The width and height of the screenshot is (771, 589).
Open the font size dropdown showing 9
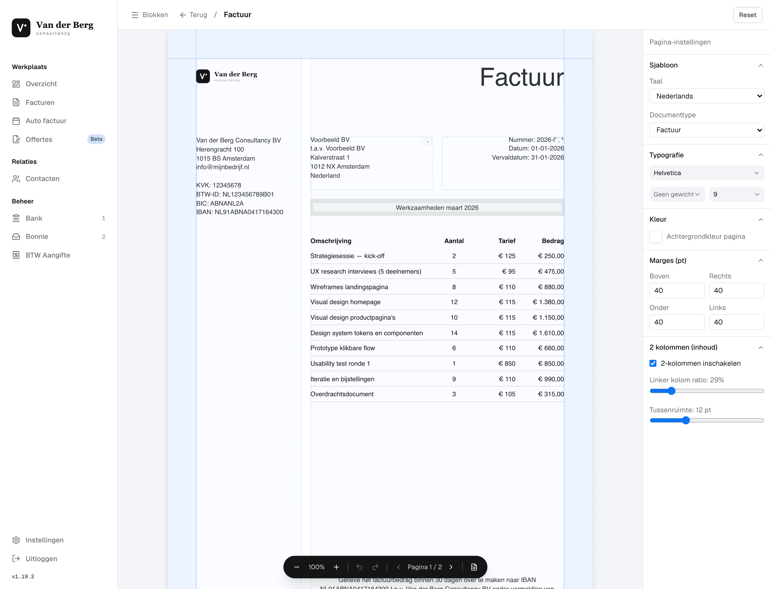tap(737, 194)
